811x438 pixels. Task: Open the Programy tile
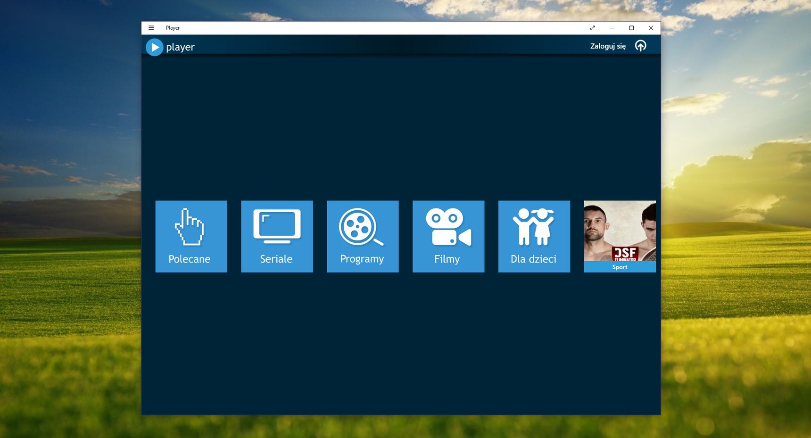(363, 236)
